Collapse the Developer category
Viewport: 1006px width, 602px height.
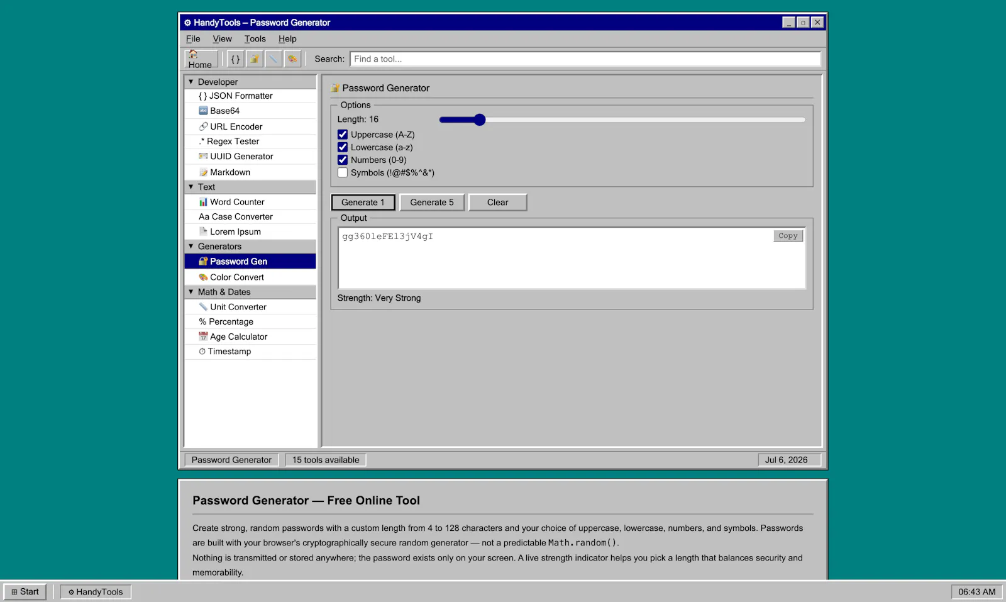[x=250, y=82]
